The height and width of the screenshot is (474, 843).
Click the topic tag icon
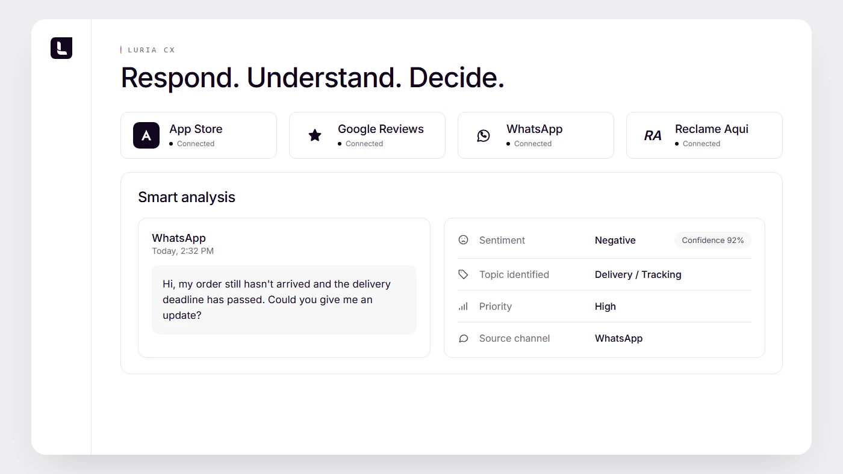(463, 274)
